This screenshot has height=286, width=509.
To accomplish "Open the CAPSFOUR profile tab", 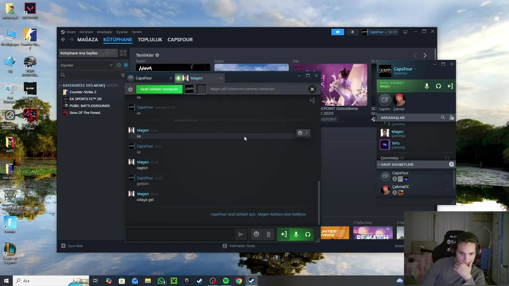I will coord(180,40).
